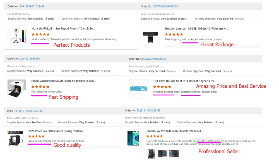Open the leftmost UMIDIGI review photo
This screenshot has height=161, width=279.
[x=151, y=154]
